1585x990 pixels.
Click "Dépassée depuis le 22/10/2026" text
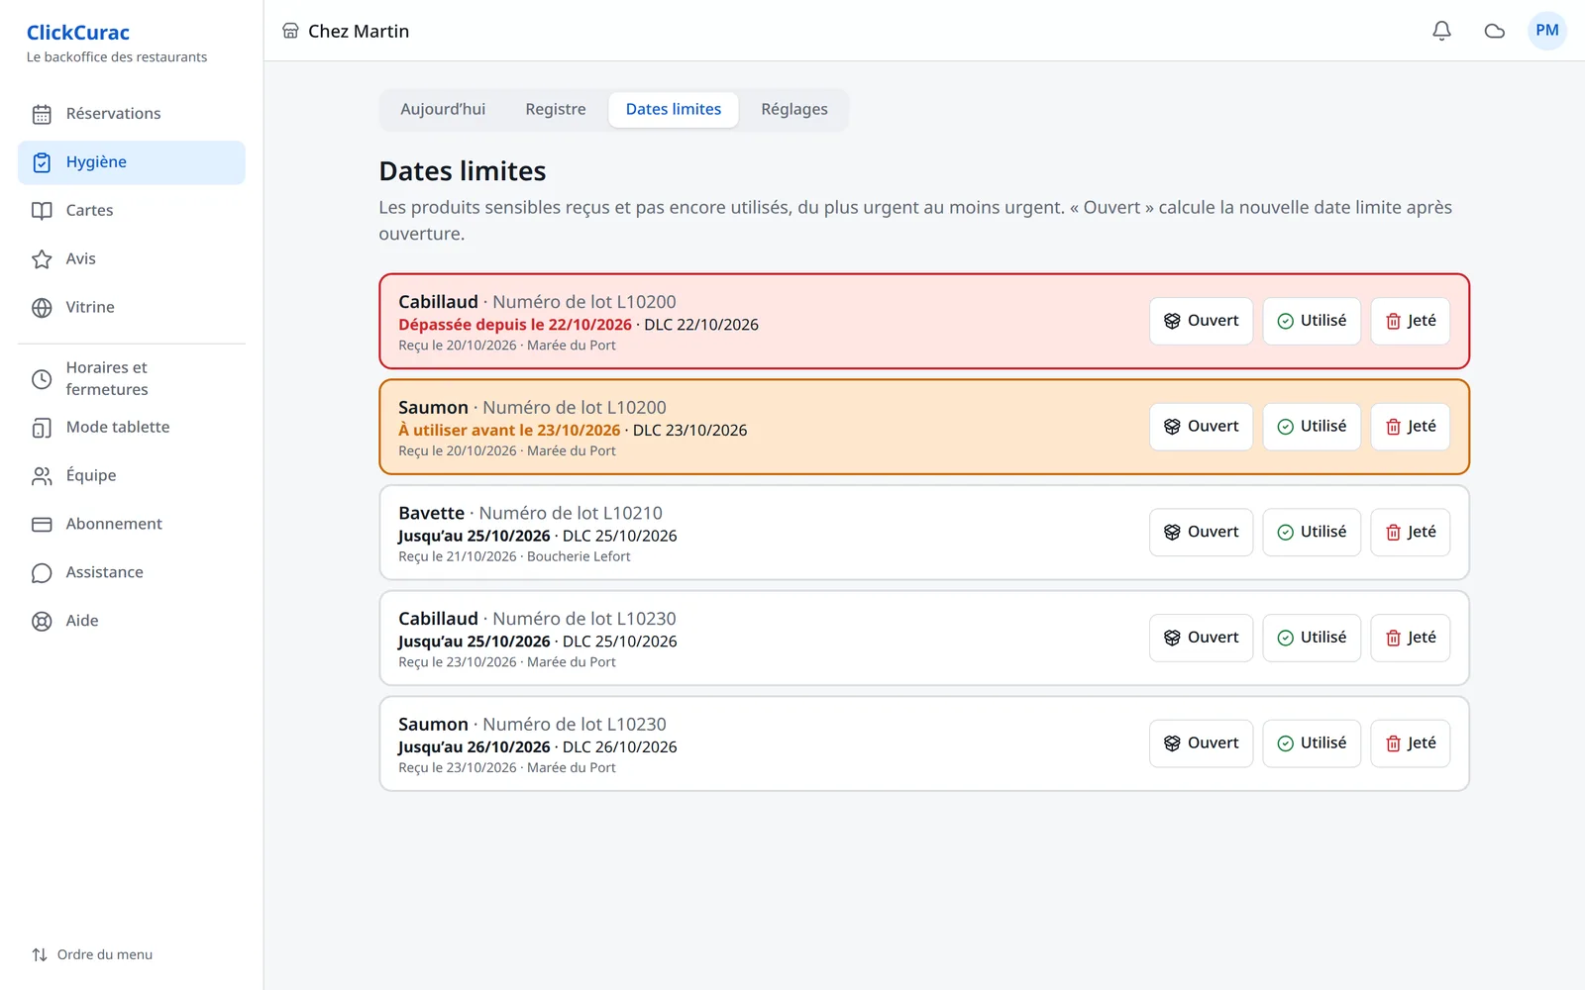[x=515, y=325]
